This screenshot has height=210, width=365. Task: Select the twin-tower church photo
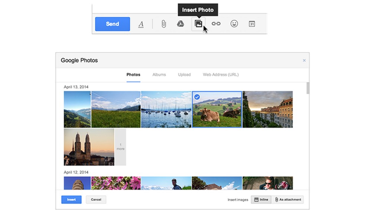[89, 147]
